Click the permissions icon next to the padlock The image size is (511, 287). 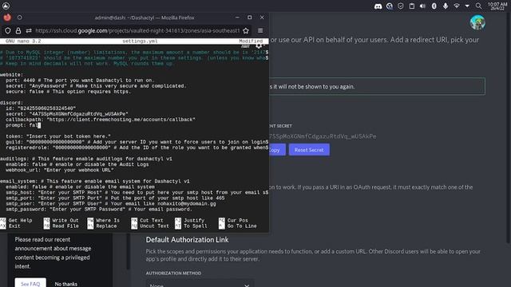point(29,30)
